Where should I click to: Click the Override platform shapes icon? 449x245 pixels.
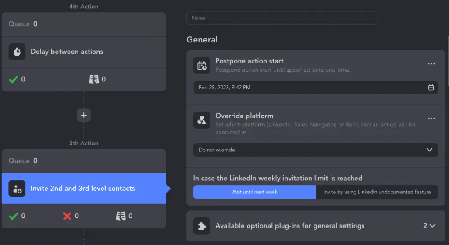pos(202,120)
